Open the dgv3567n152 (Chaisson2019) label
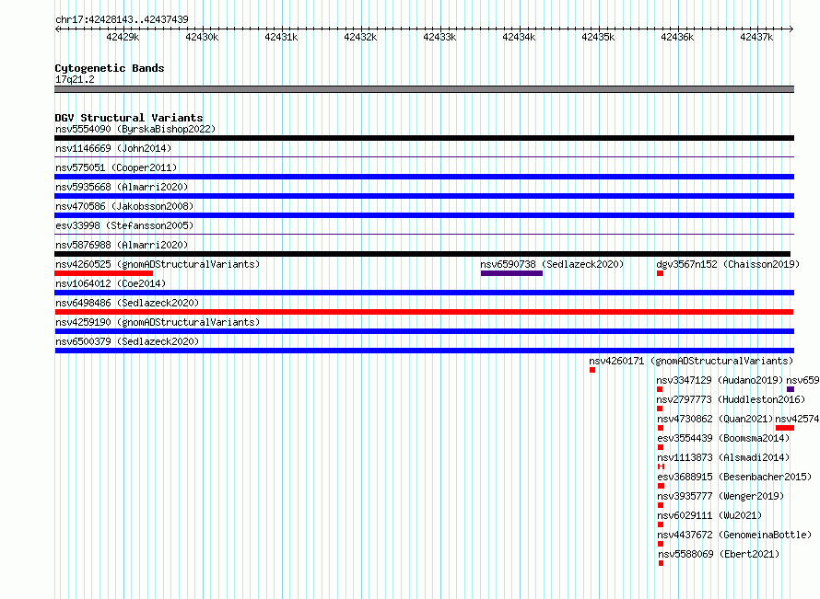The width and height of the screenshot is (820, 599). coord(728,264)
